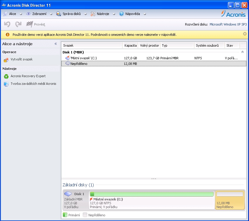Open the Správa disků menu

71,14
